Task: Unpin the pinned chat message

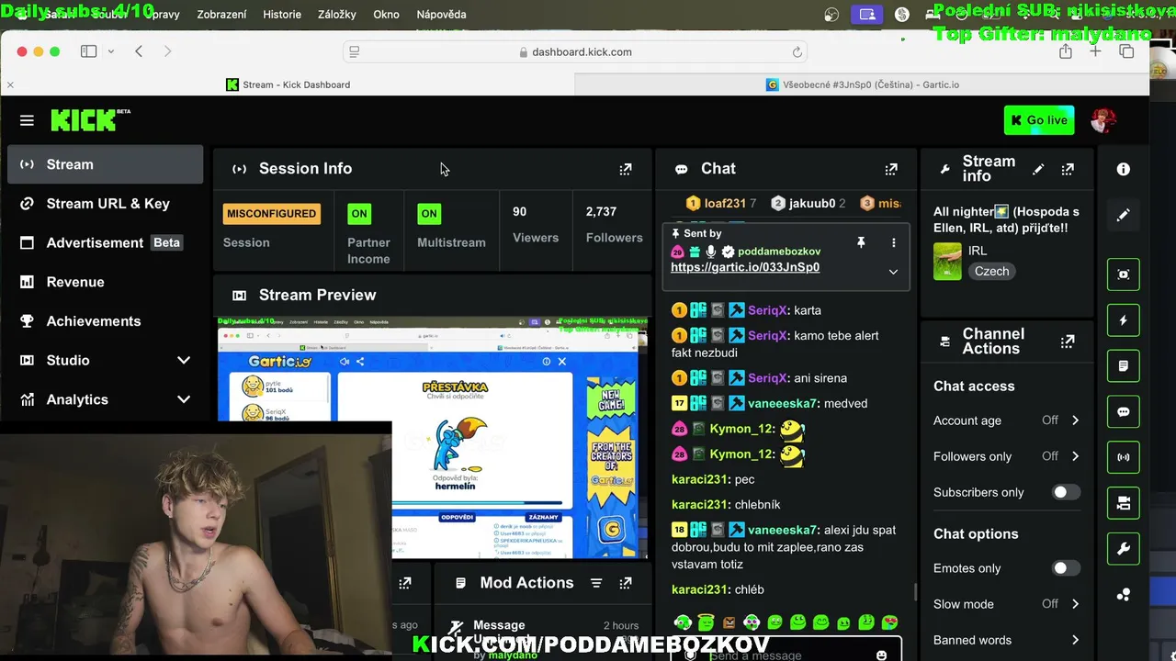Action: (x=861, y=242)
